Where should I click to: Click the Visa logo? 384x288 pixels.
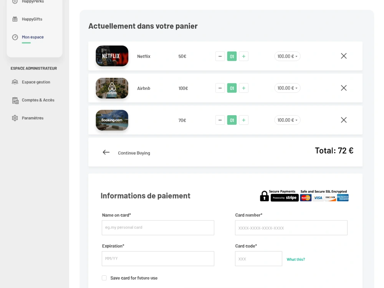(318, 198)
